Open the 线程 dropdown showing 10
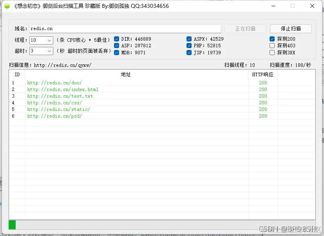This screenshot has height=236, width=324. click(41, 40)
